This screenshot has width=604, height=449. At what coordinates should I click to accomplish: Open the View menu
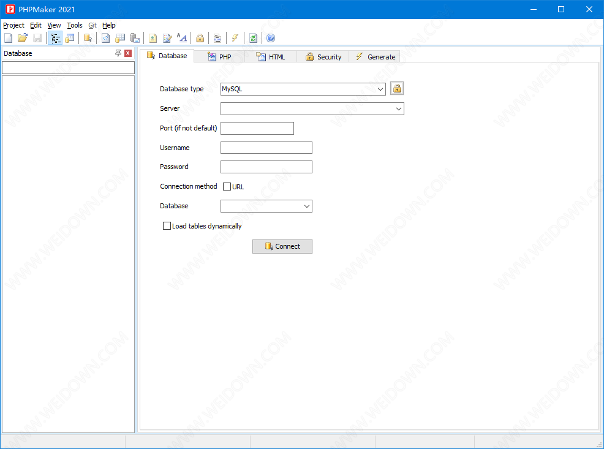click(x=54, y=25)
